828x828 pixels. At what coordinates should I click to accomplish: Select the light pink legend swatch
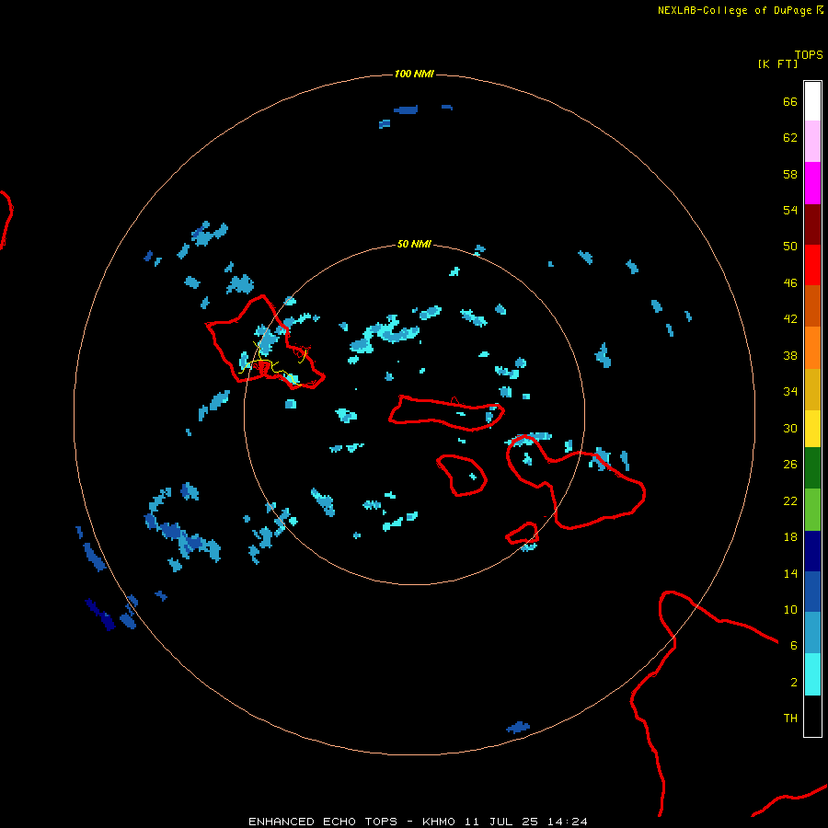pyautogui.click(x=812, y=141)
